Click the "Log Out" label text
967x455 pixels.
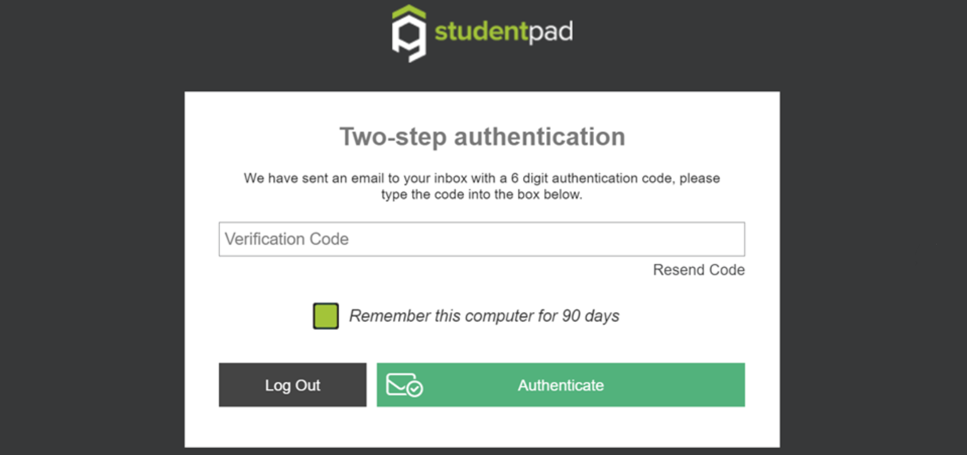click(x=293, y=385)
